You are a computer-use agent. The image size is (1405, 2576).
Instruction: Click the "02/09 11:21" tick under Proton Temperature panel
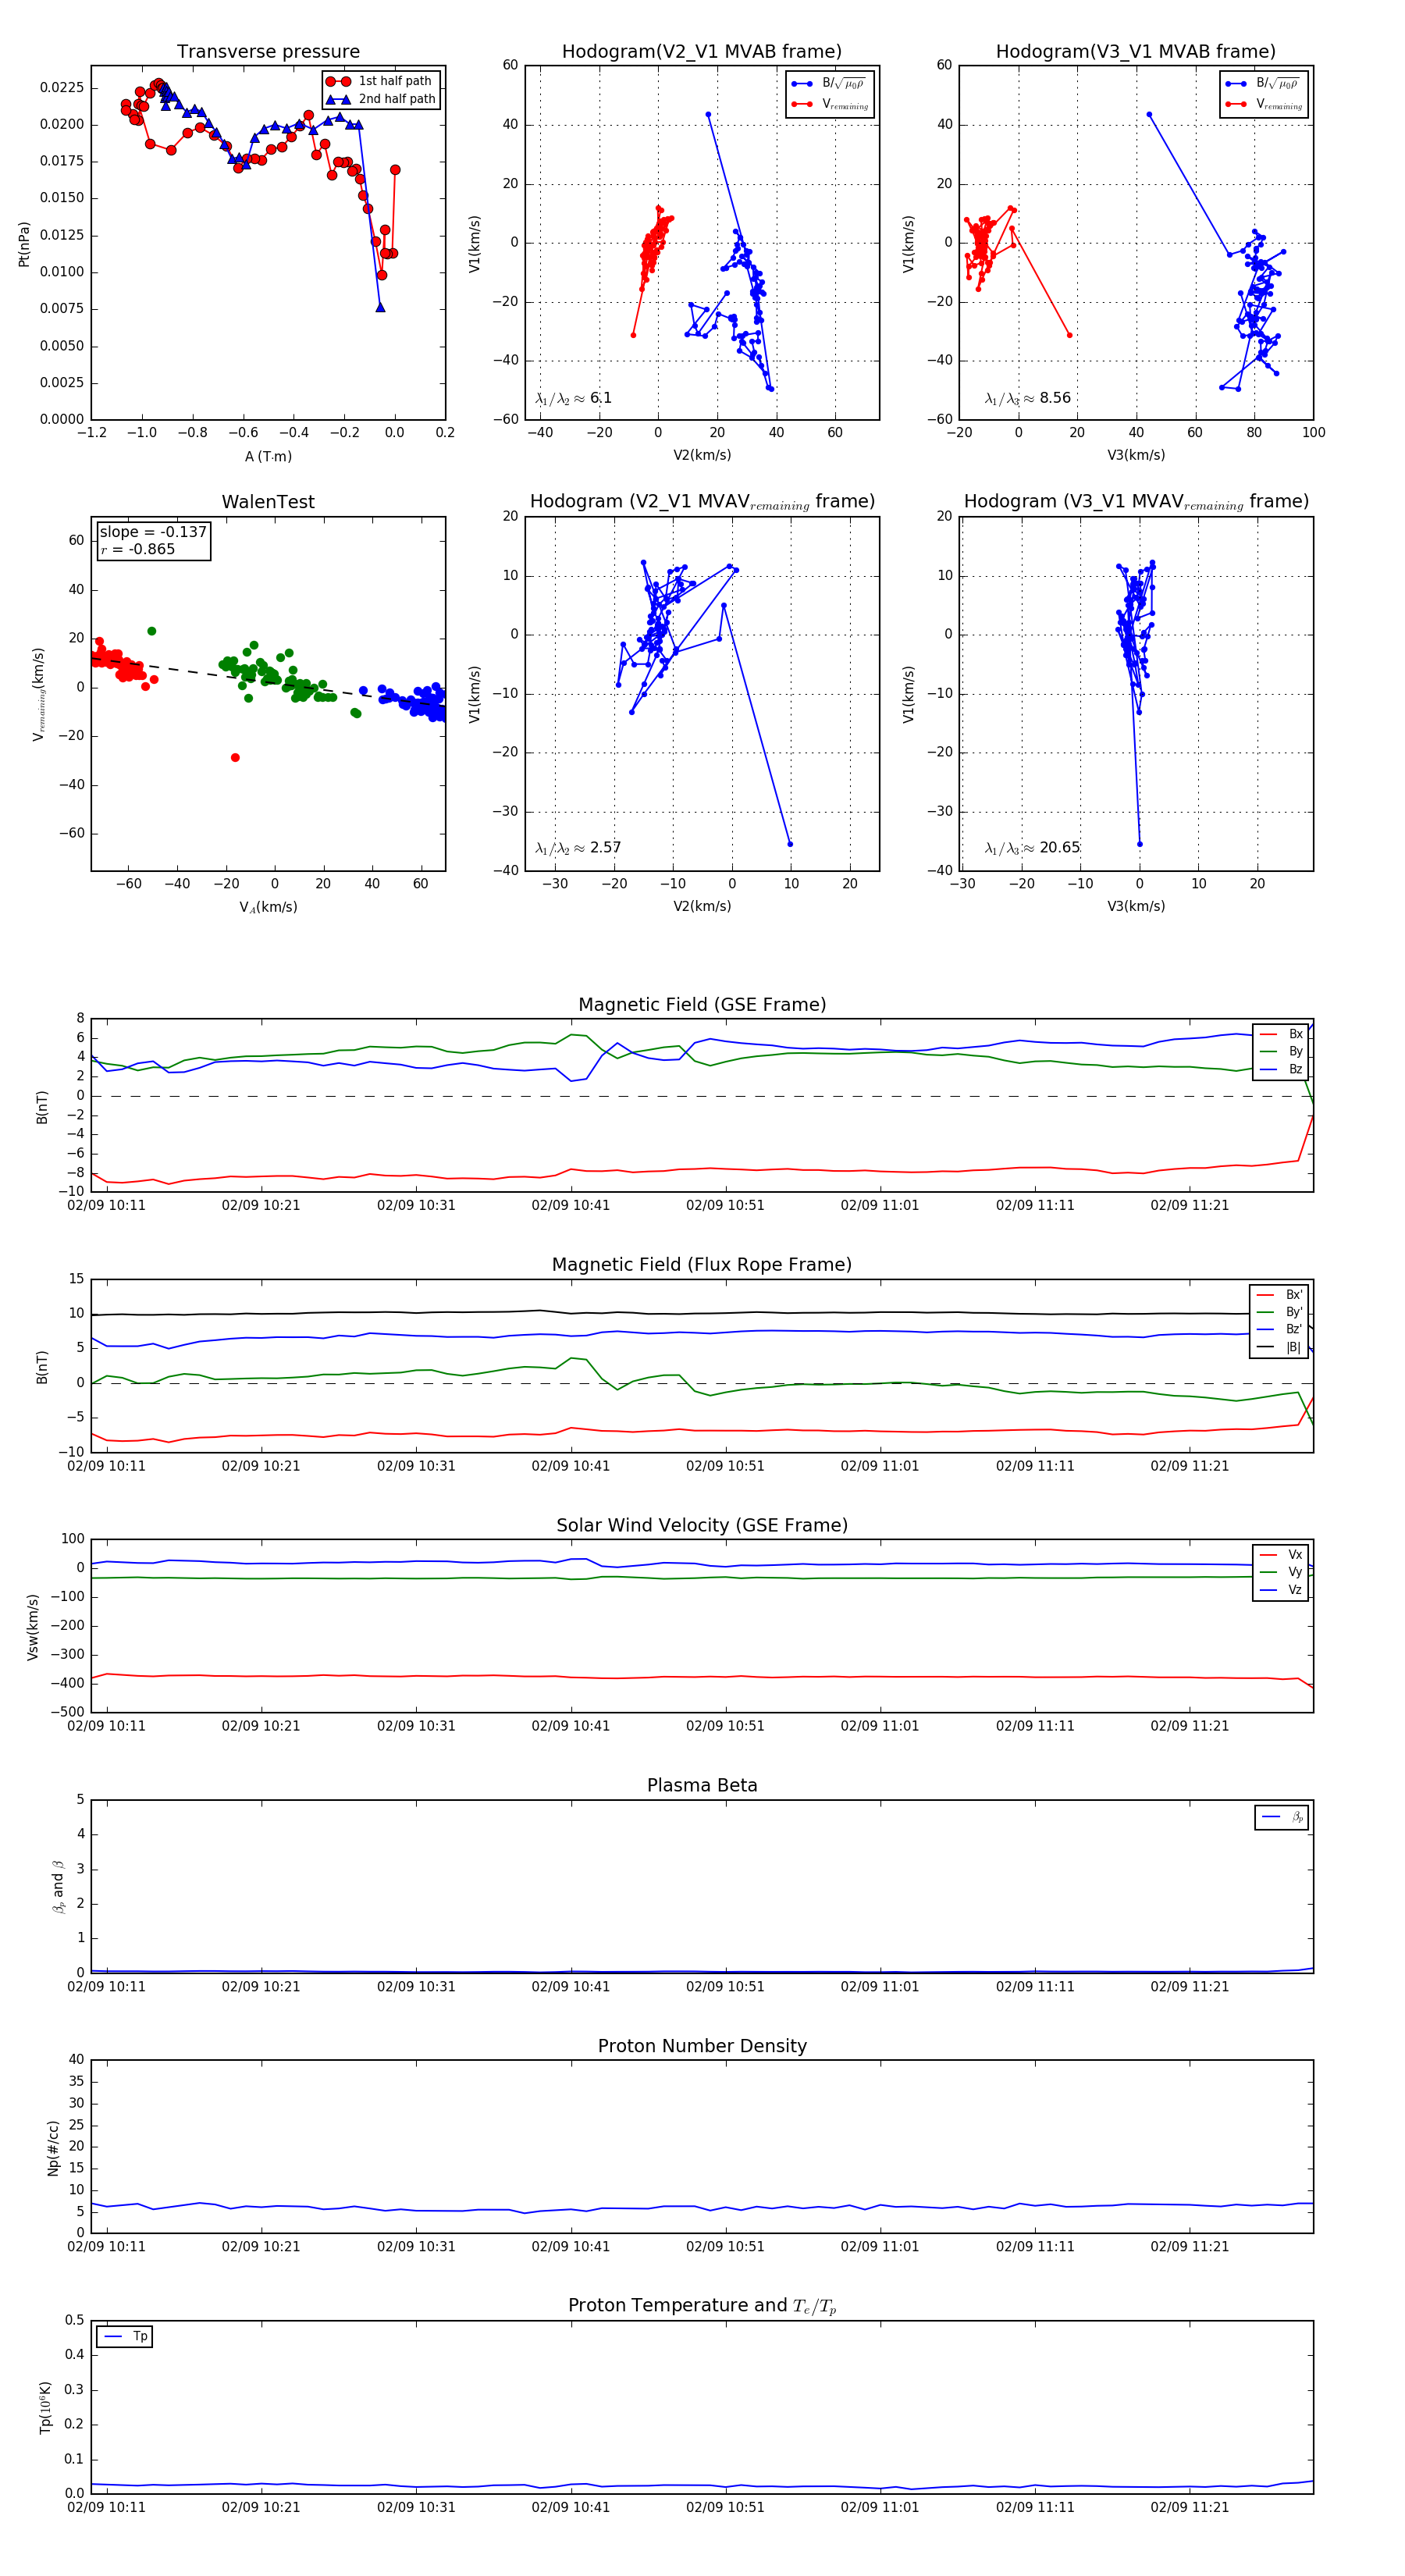coord(1190,2507)
